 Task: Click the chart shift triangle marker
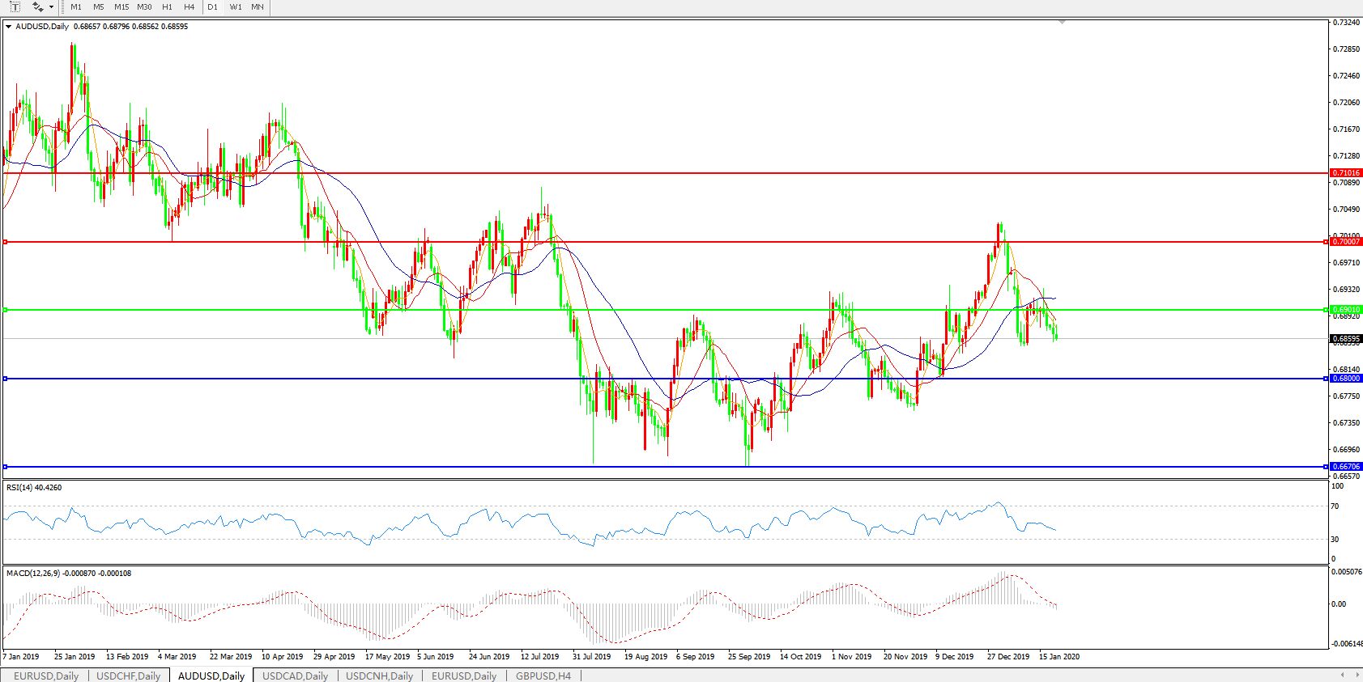click(1062, 23)
